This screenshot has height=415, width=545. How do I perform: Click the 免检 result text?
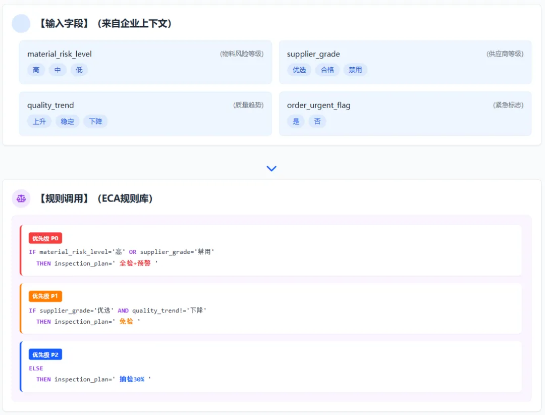[126, 322]
